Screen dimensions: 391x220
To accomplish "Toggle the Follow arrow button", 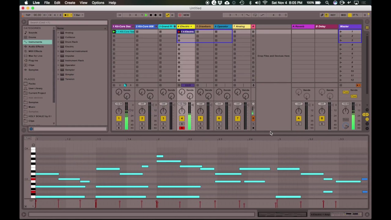I will (x=119, y=15).
